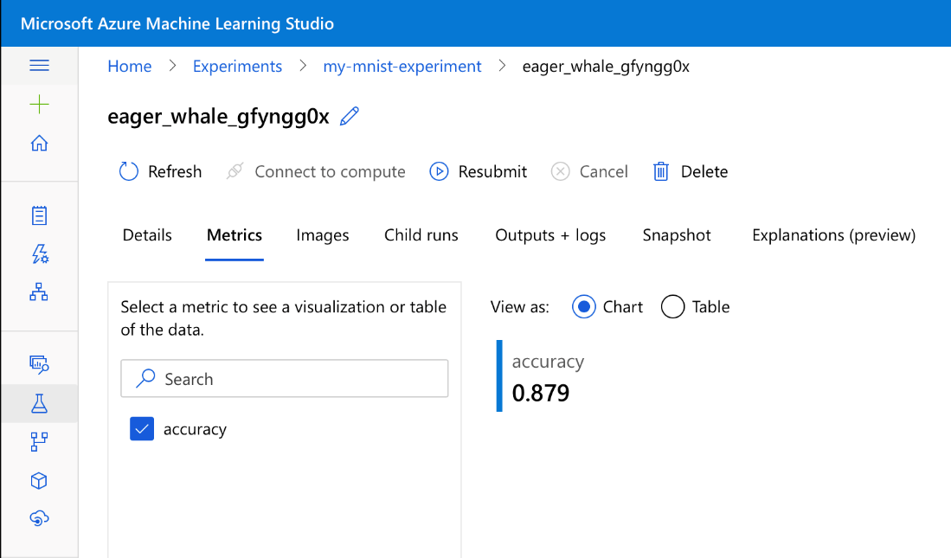Select the Chart view radio button
The width and height of the screenshot is (951, 558).
pyautogui.click(x=583, y=307)
